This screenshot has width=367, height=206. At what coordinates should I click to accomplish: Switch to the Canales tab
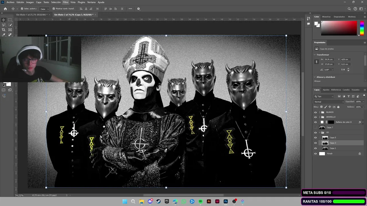coord(346,90)
